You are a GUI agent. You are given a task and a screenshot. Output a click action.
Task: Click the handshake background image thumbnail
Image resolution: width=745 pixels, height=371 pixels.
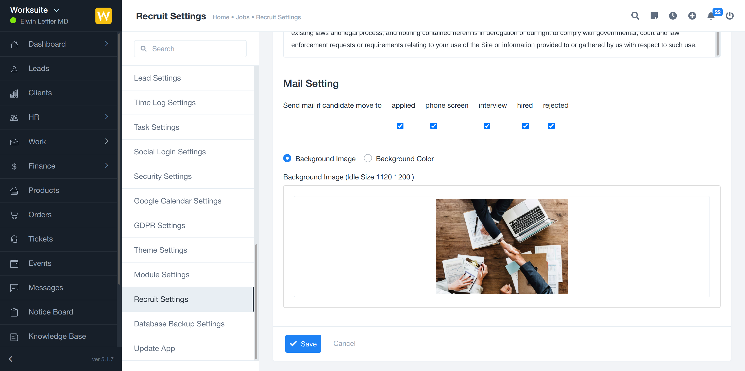point(501,247)
